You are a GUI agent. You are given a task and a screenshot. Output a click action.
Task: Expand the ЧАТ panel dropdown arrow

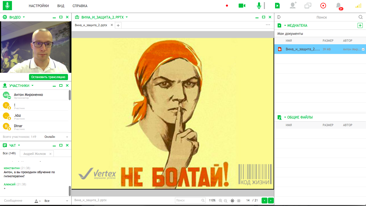click(x=19, y=145)
